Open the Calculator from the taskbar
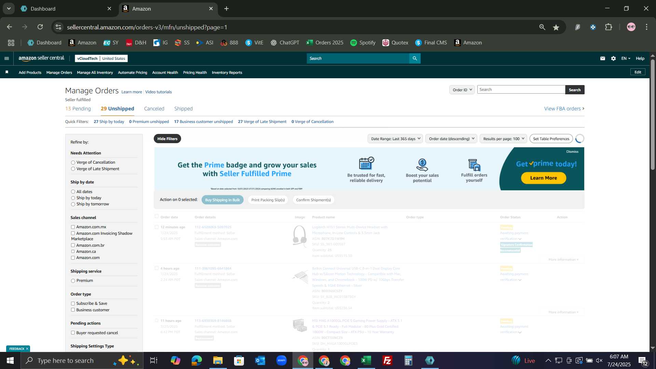This screenshot has height=369, width=656. pyautogui.click(x=409, y=360)
